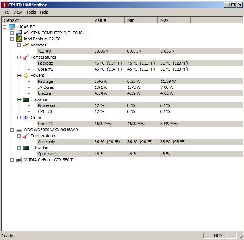Select the Package power row
Image resolution: width=244 pixels, height=240 pixels.
click(140, 81)
